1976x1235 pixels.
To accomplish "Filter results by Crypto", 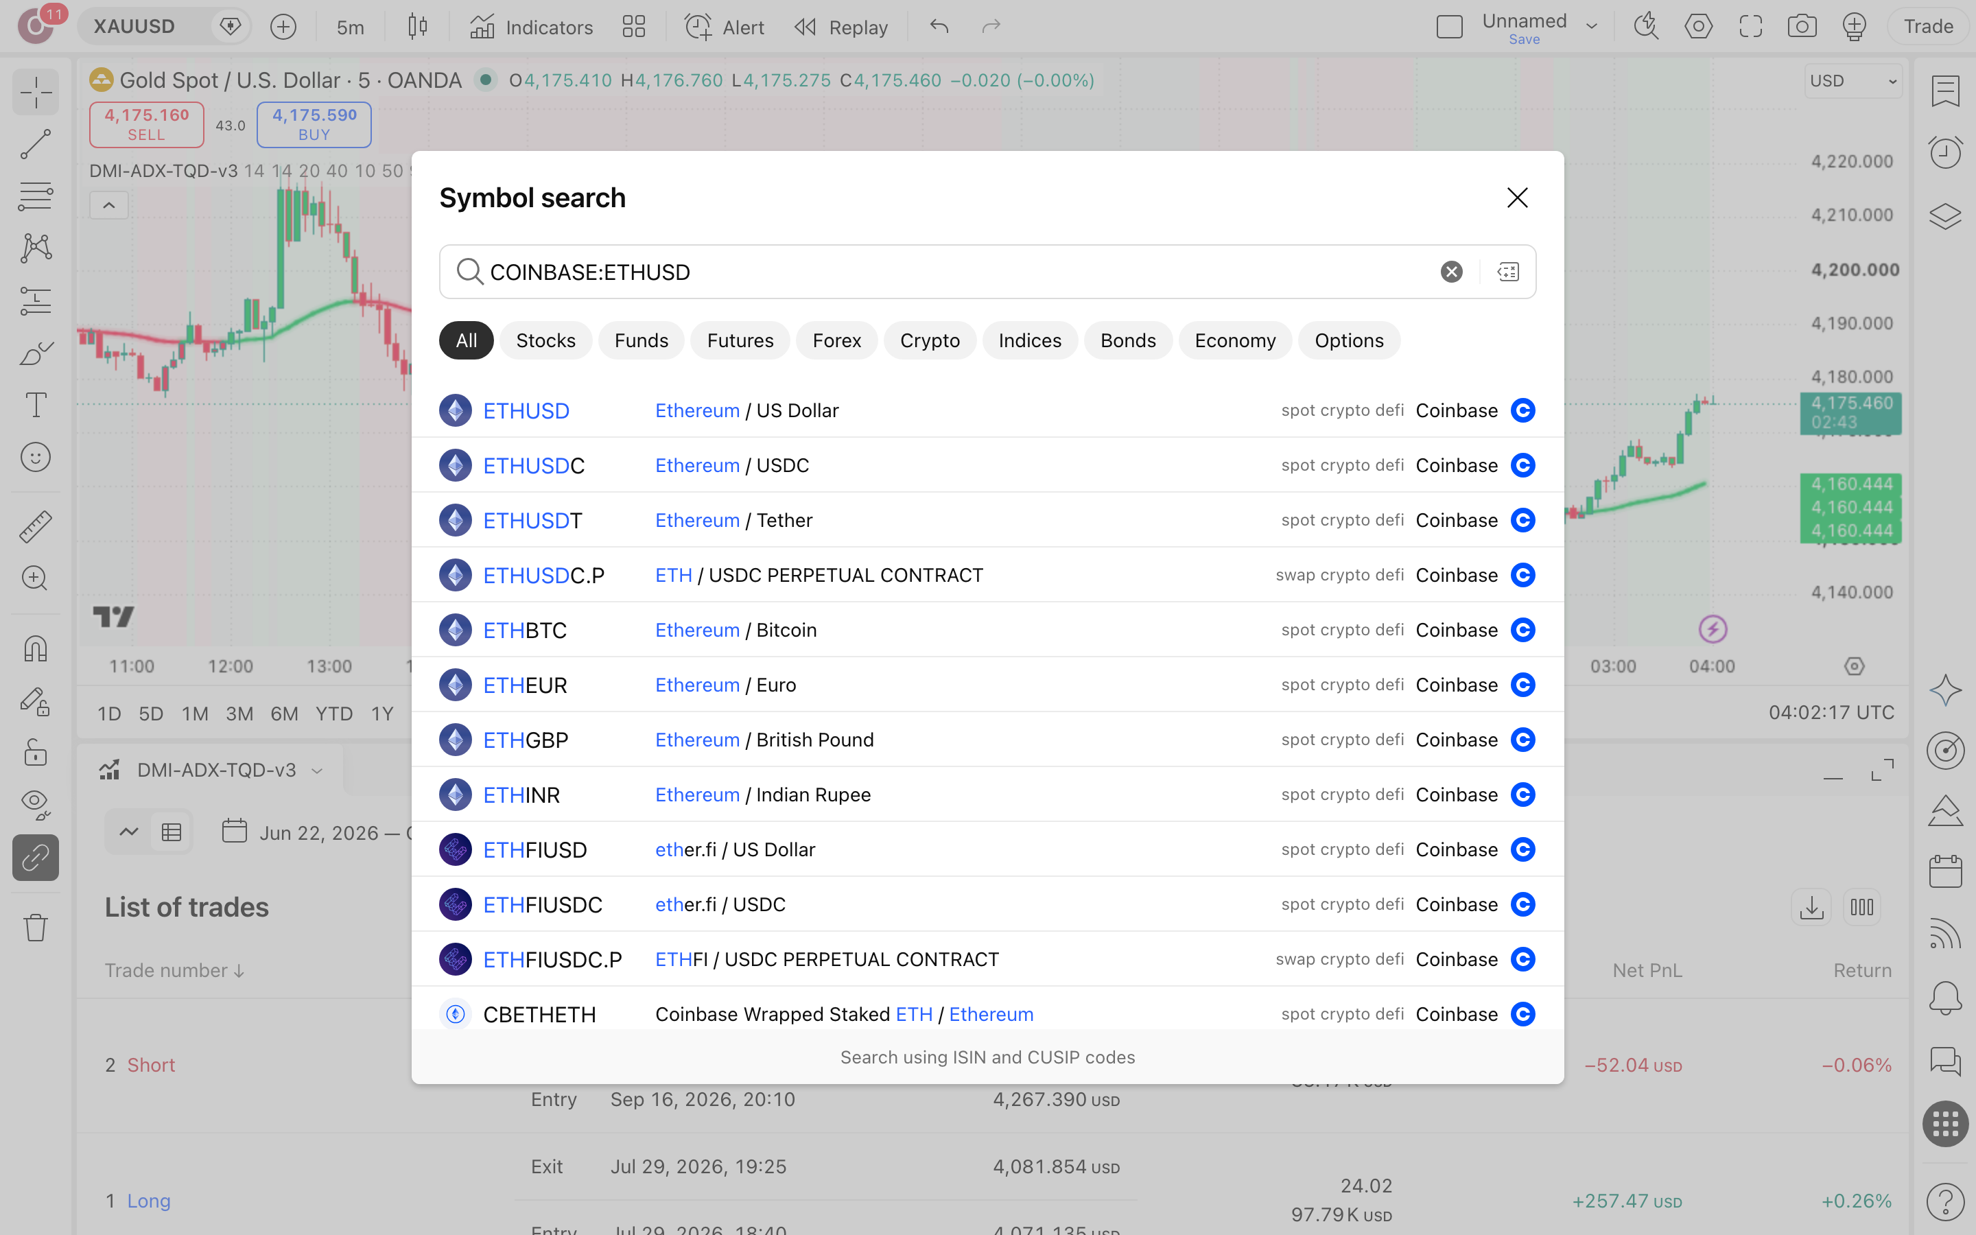I will pos(929,340).
